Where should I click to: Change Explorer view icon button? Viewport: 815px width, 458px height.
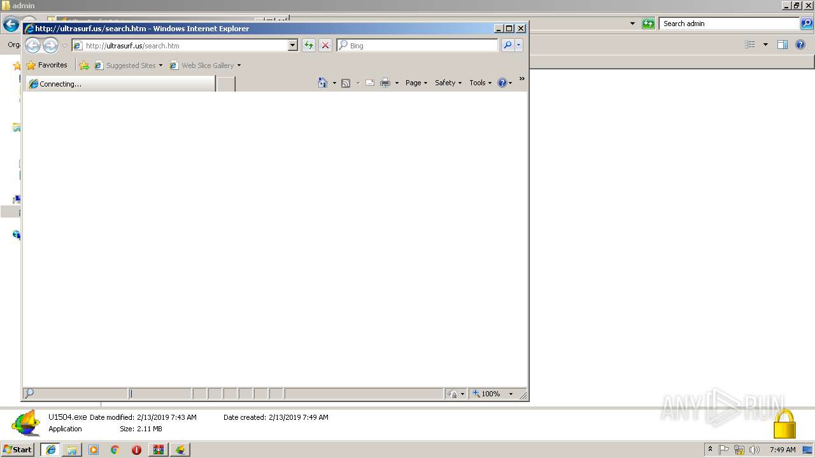pos(750,45)
